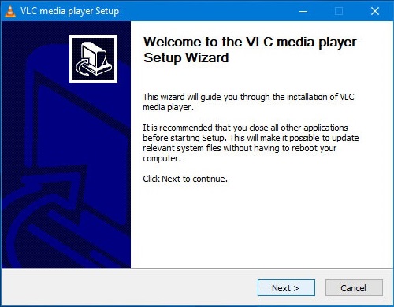Click the "Setup Wizard" heading line
Screen dimensions: 394x307
pos(186,57)
